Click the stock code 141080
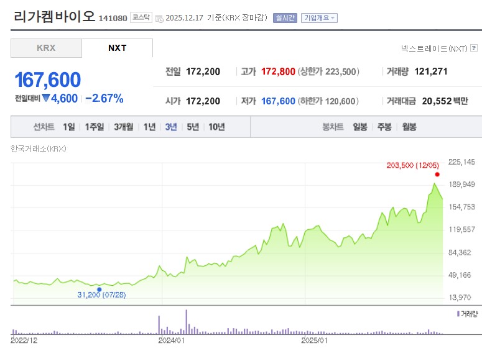This screenshot has width=482, height=351. click(x=113, y=19)
